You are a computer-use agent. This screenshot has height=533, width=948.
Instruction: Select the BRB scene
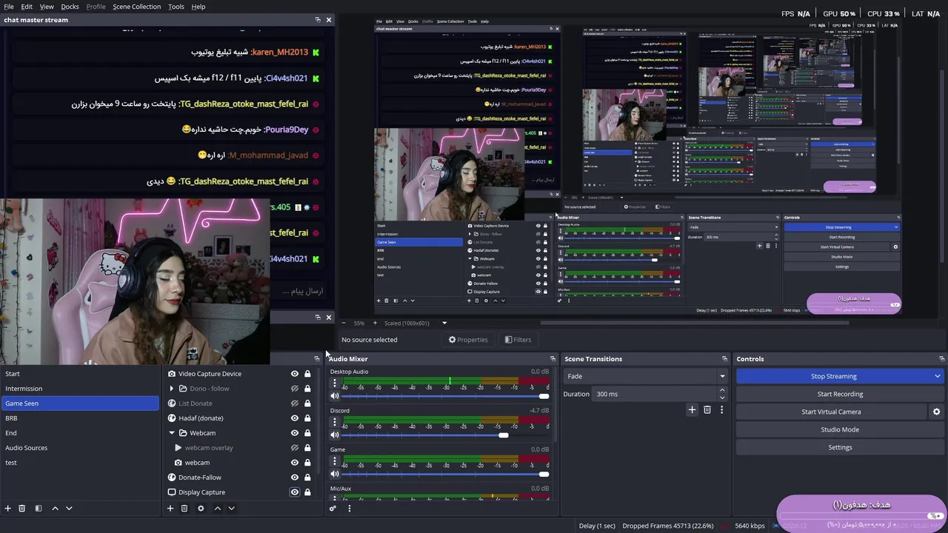click(79, 418)
